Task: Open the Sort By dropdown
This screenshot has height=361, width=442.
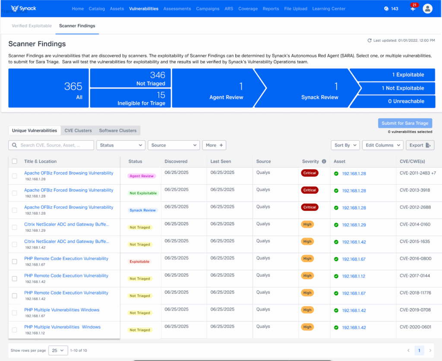Action: click(x=345, y=145)
